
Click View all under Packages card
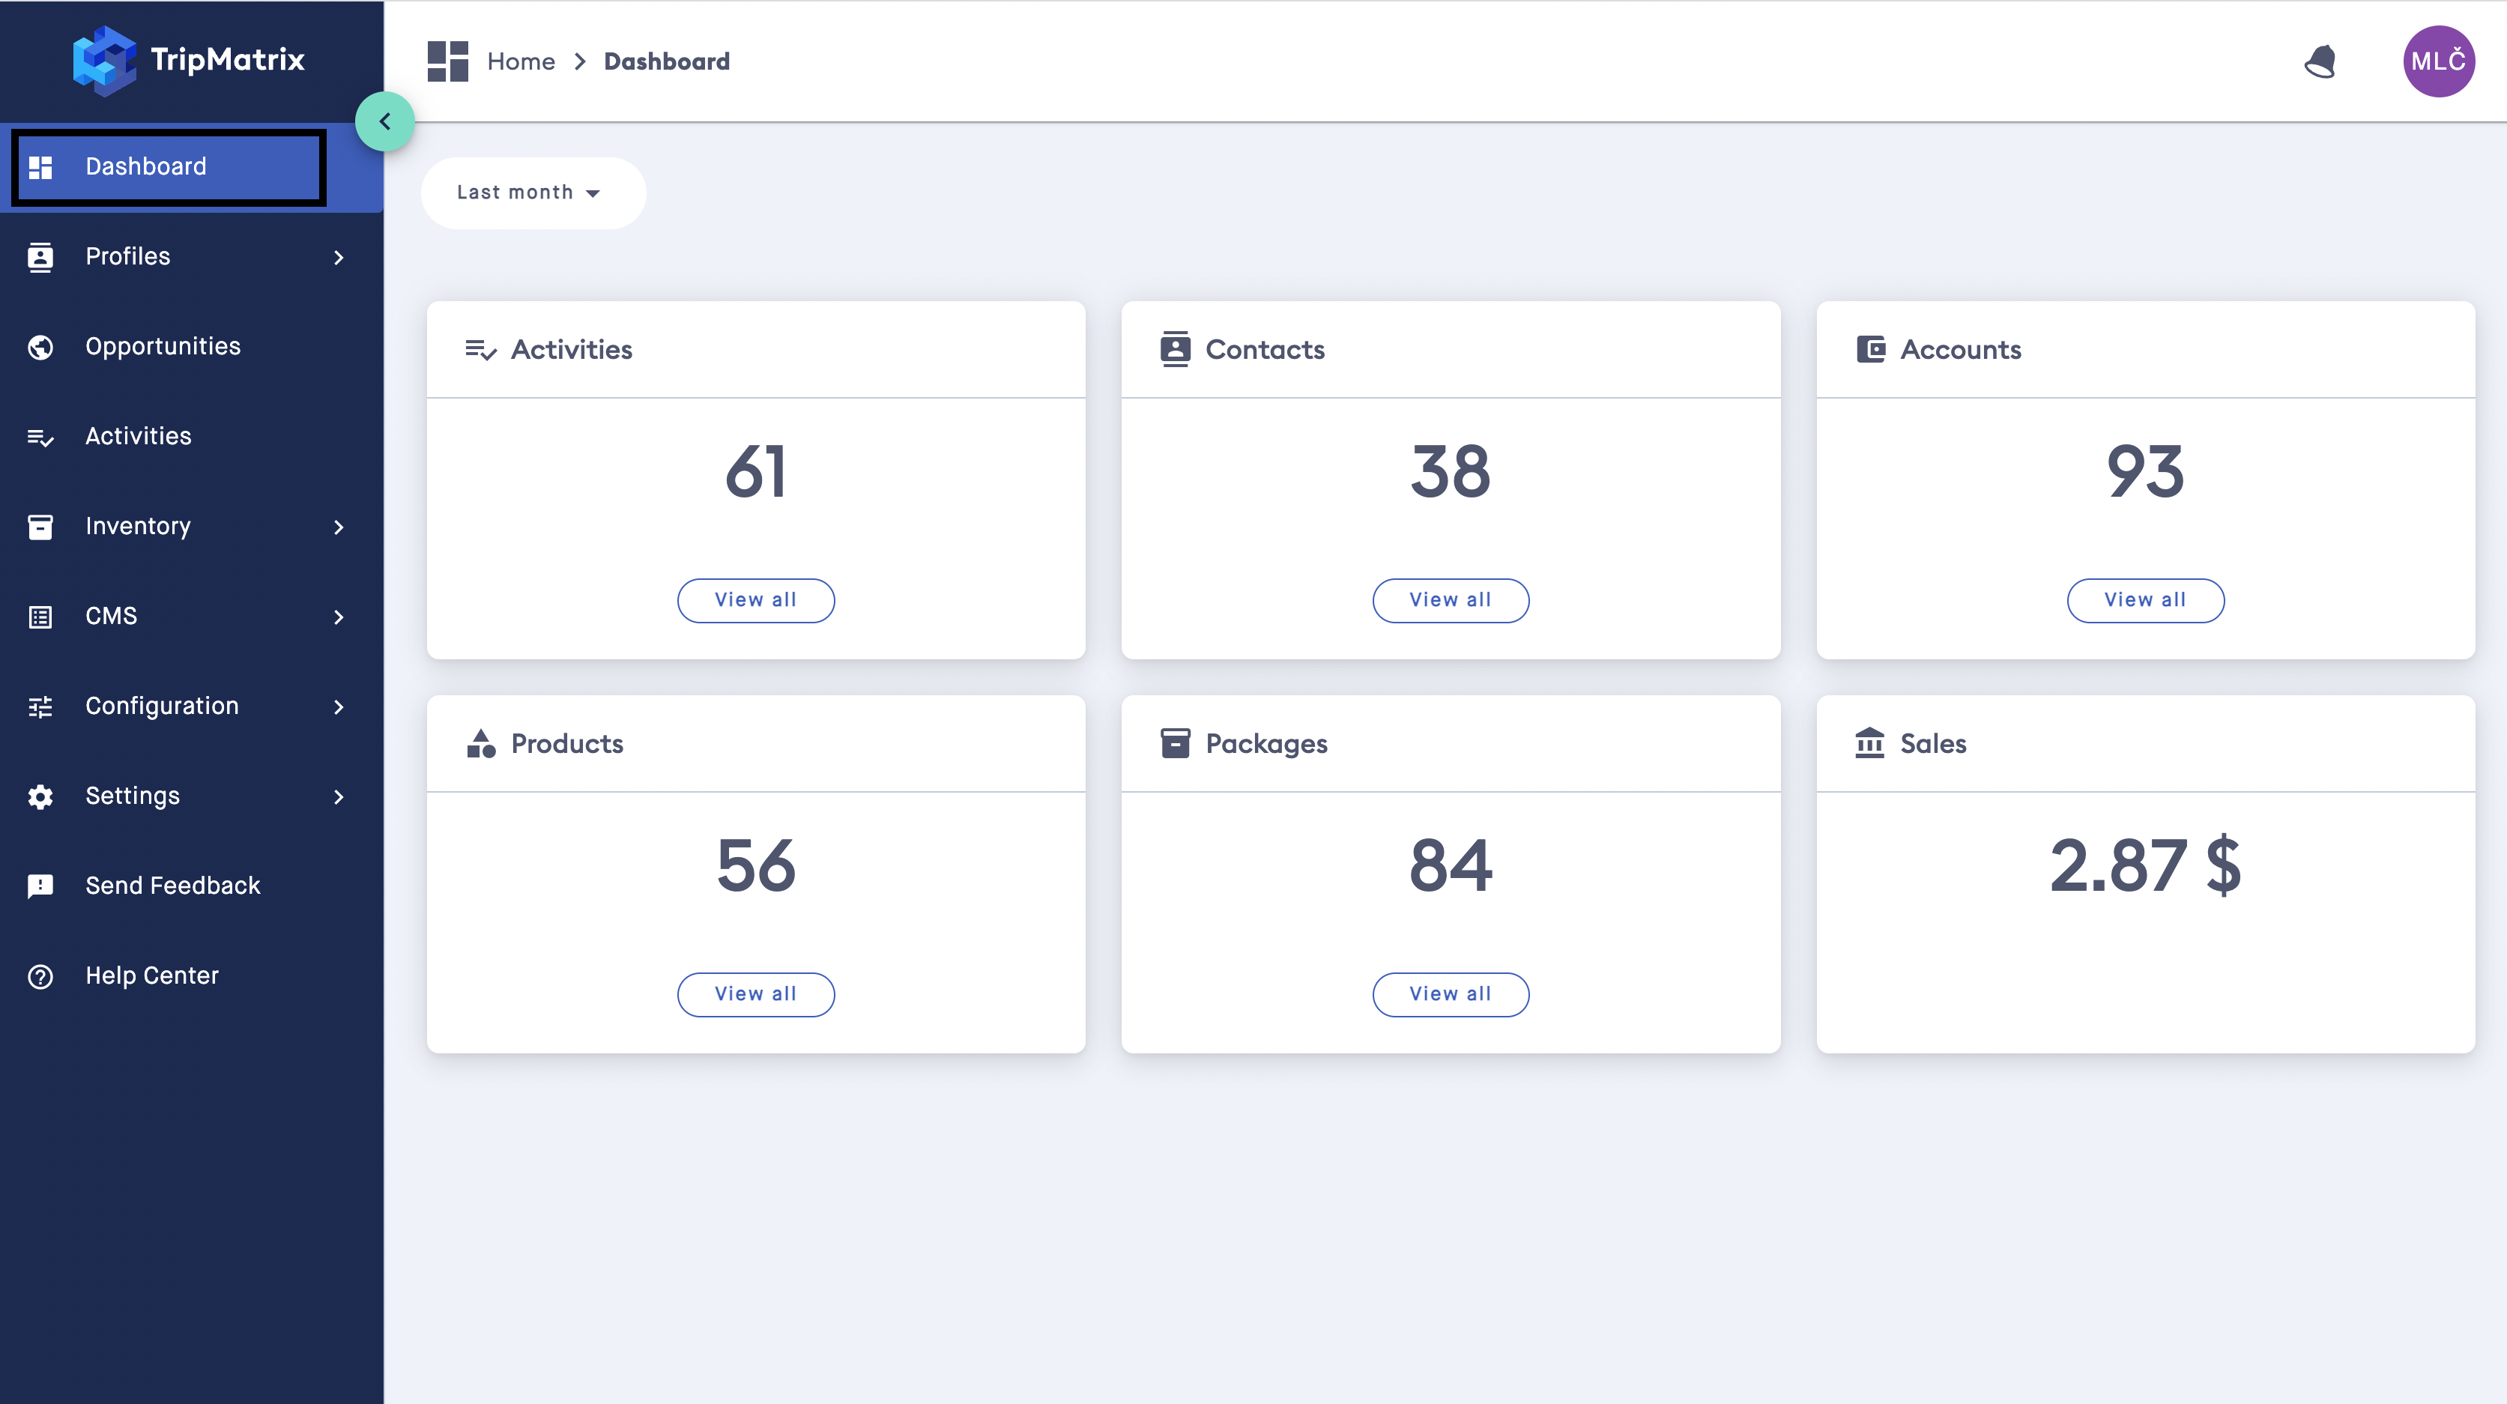1451,992
